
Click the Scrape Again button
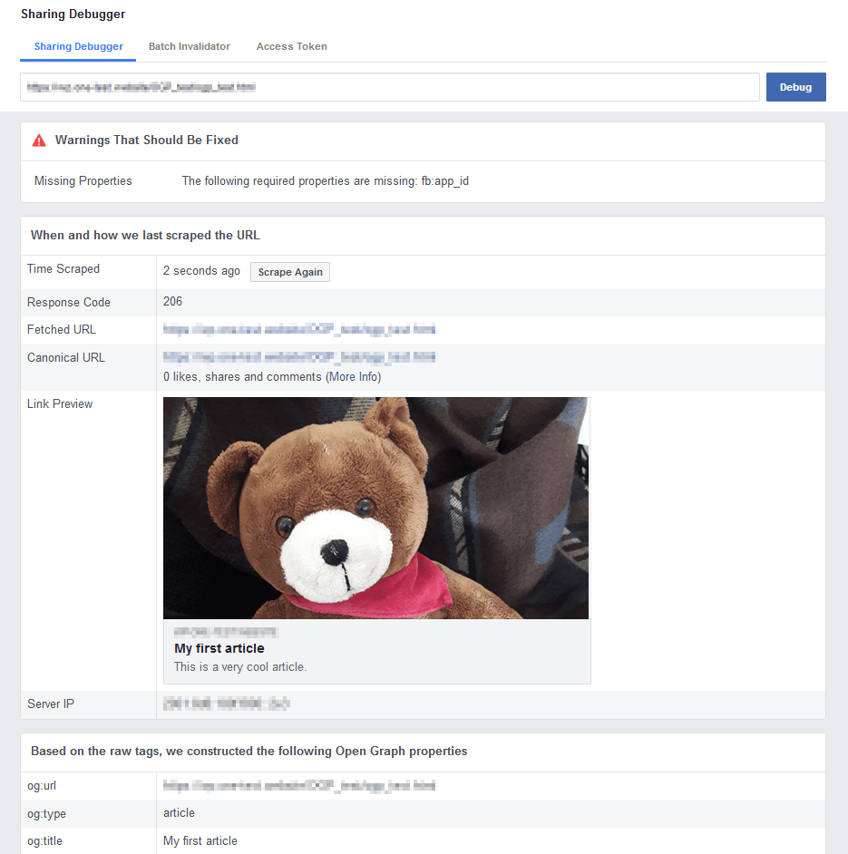(x=289, y=271)
